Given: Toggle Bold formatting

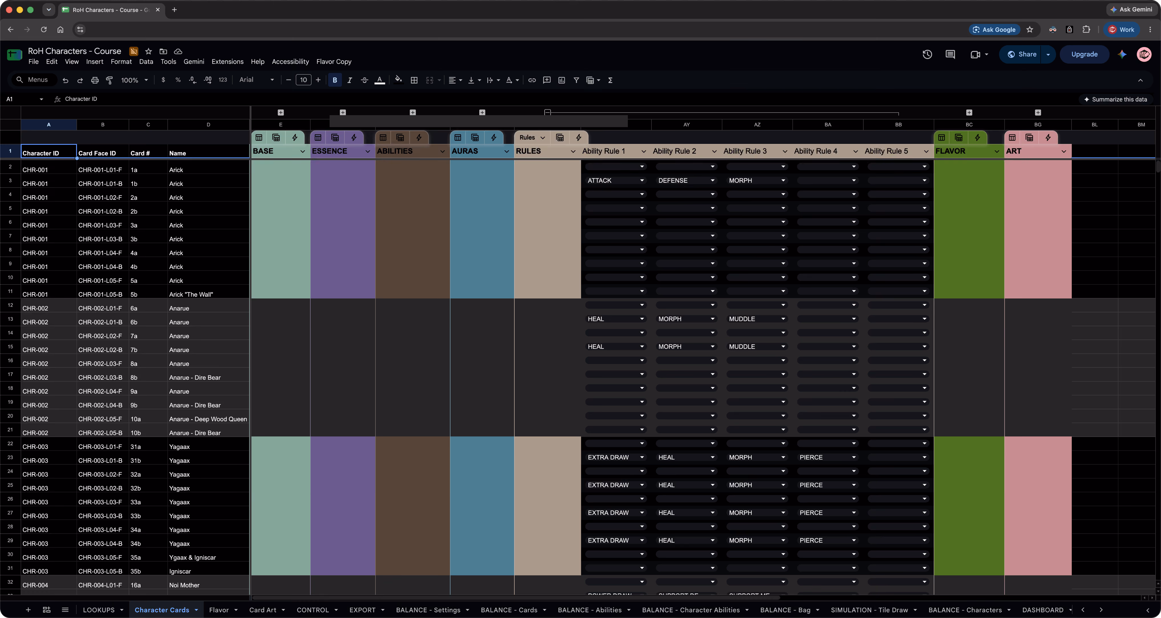Looking at the screenshot, I should (x=334, y=80).
